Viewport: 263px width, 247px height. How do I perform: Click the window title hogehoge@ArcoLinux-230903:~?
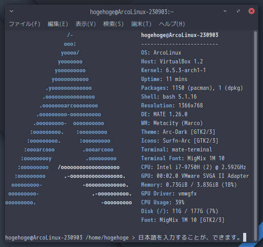click(x=131, y=12)
